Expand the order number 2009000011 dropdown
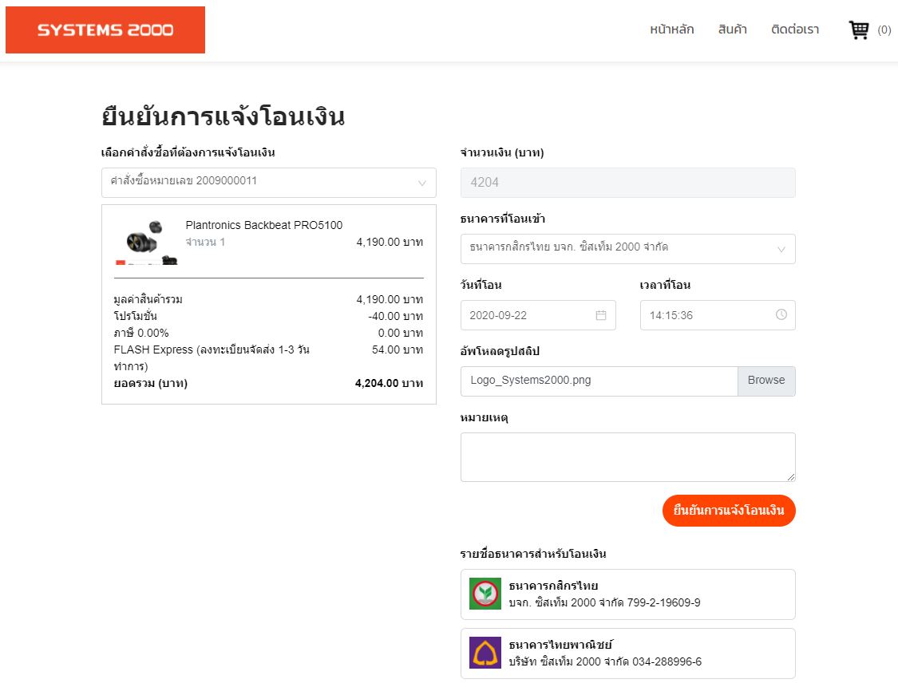The image size is (898, 687). tap(268, 182)
